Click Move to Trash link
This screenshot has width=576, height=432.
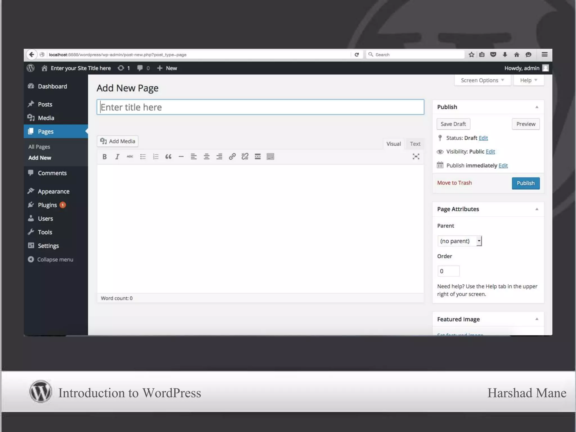(454, 183)
